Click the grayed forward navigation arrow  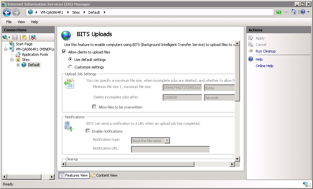16,13
